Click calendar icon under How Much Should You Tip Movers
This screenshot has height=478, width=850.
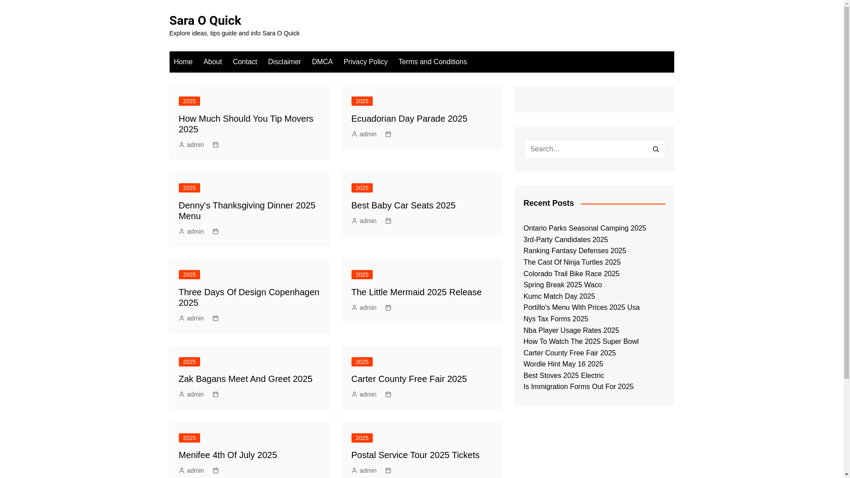tap(216, 145)
